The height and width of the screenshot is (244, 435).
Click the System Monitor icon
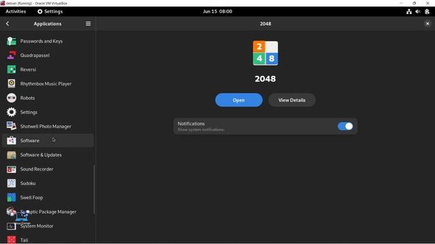pos(12,226)
